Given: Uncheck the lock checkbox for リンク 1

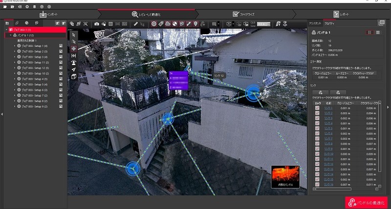Looking at the screenshot, I should pos(317,108).
